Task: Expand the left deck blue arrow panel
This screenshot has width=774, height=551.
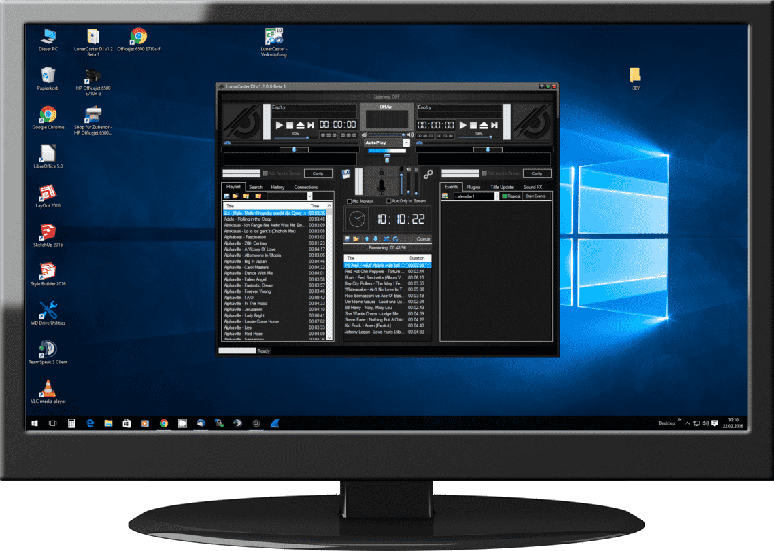Action: 294,149
